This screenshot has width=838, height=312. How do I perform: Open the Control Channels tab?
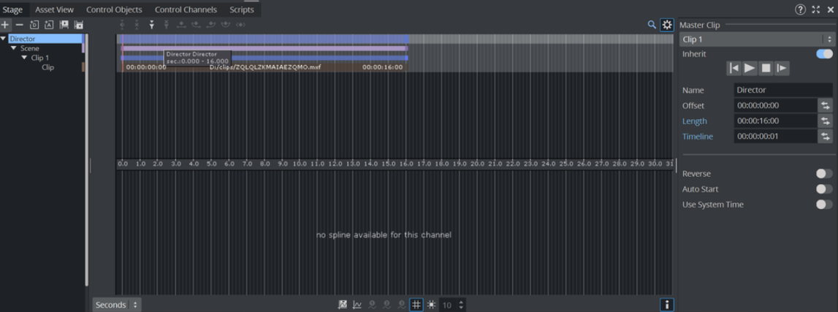coord(186,9)
